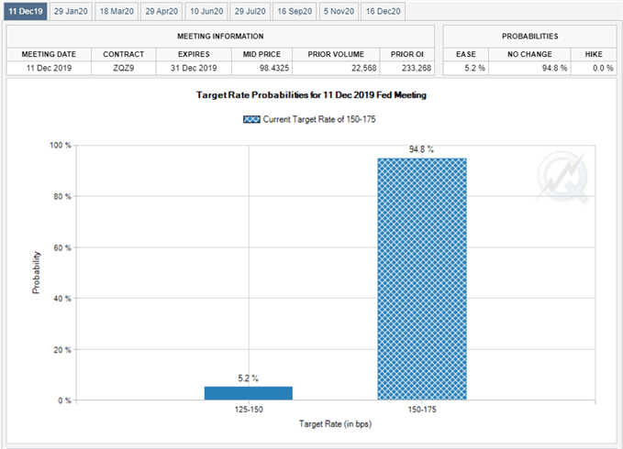Switch to the 29 Apr20 tab
This screenshot has width=623, height=449.
161,11
